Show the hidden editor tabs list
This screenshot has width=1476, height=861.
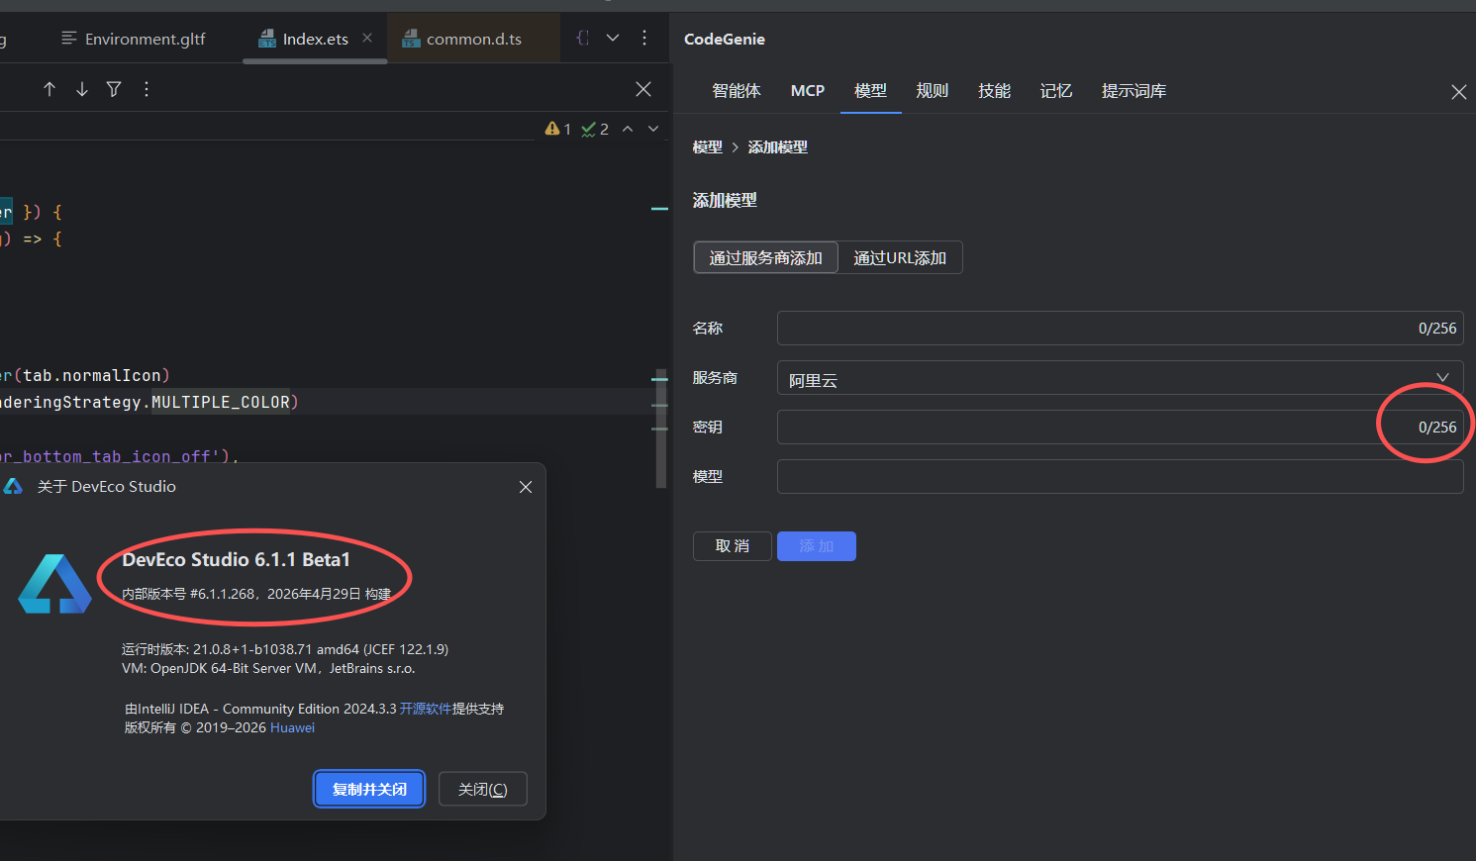[613, 38]
